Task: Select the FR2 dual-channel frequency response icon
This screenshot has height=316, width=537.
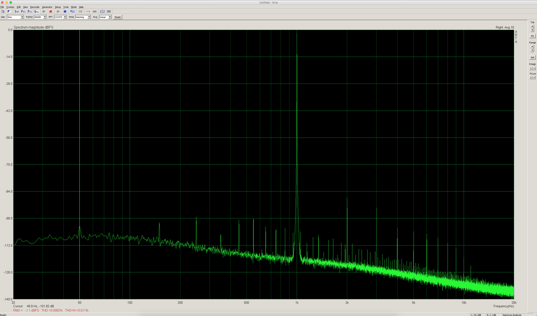Action: pyautogui.click(x=23, y=11)
